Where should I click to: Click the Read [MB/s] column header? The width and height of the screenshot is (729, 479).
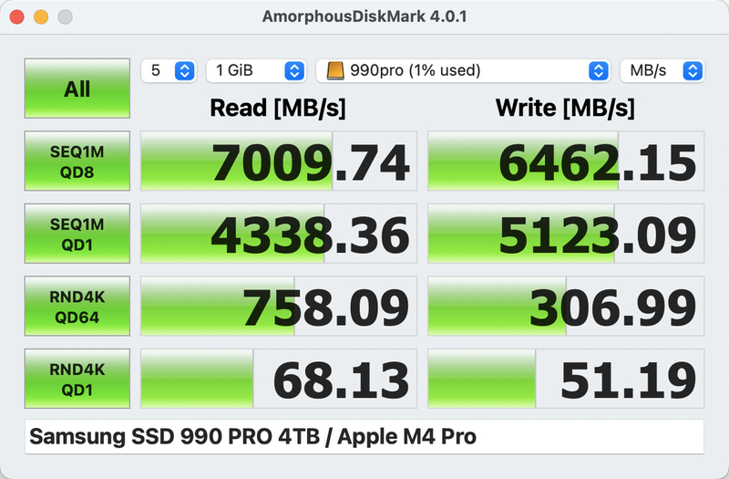point(278,108)
